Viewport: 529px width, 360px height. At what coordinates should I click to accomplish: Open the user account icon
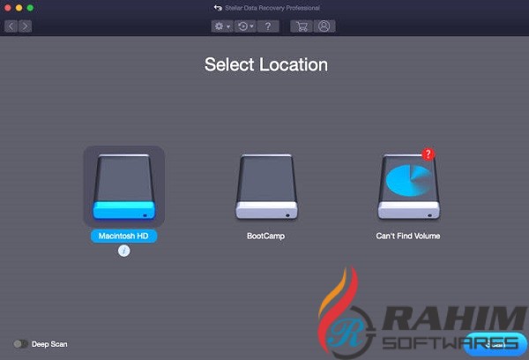[x=324, y=26]
